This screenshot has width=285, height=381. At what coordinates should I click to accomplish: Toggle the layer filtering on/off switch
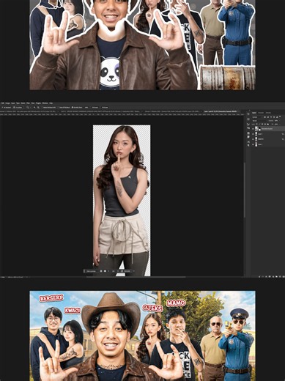point(280,116)
